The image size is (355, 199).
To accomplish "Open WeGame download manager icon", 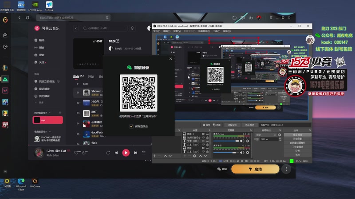I will click(x=251, y=18).
